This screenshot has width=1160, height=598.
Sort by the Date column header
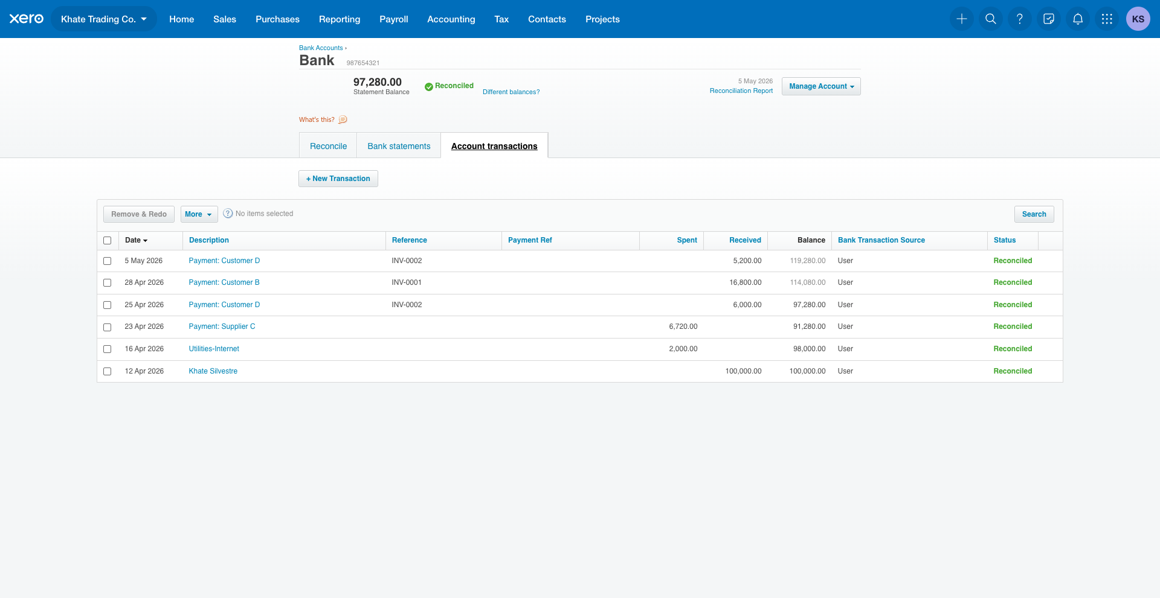click(x=136, y=240)
